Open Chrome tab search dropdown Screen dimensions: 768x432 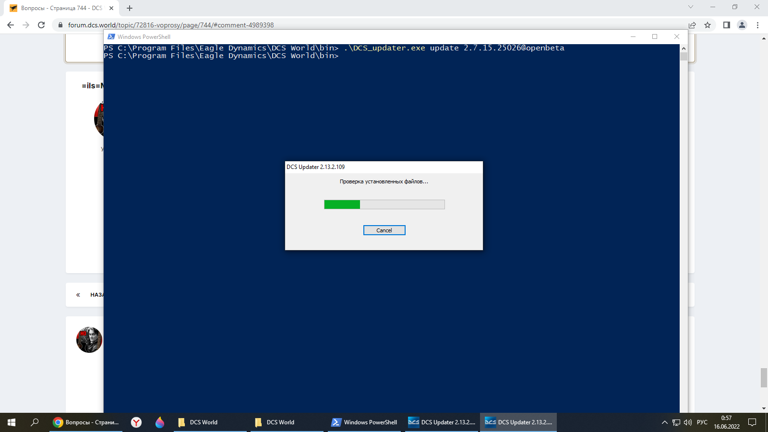tap(691, 7)
